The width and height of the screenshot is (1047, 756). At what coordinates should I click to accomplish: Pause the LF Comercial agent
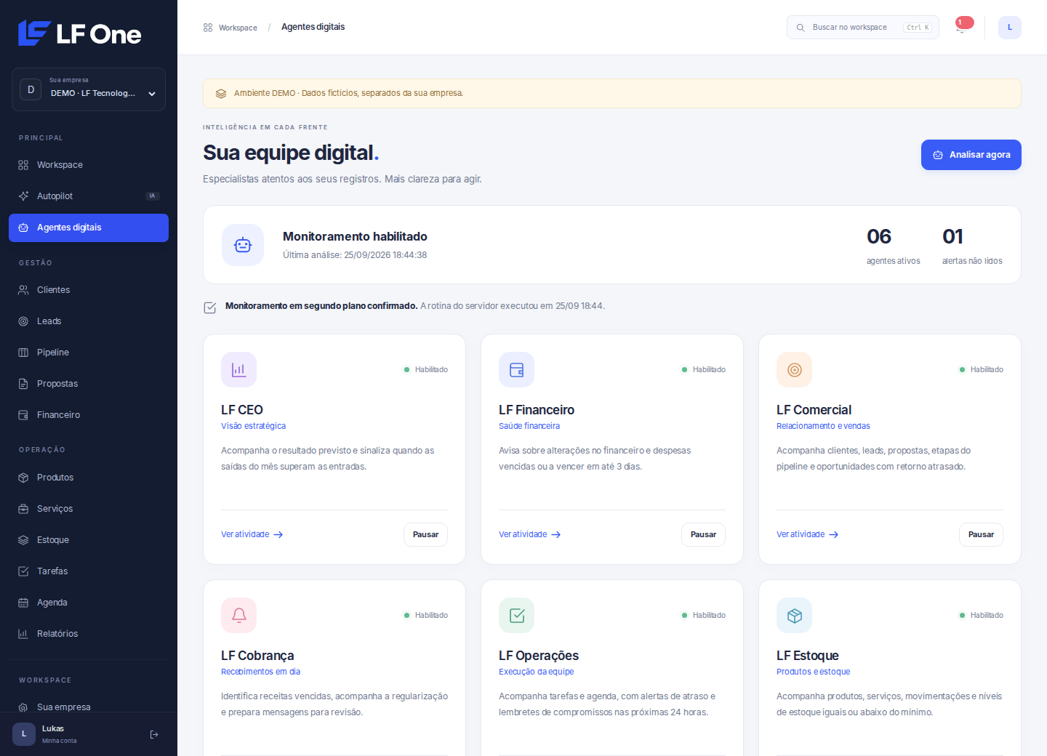coord(981,534)
